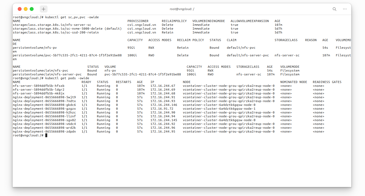Click the default/nfs-server-pvc claim text
The height and width of the screenshot is (196, 365).
248,55
